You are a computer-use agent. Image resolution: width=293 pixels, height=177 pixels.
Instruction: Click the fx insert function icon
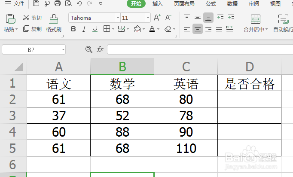tap(100, 49)
